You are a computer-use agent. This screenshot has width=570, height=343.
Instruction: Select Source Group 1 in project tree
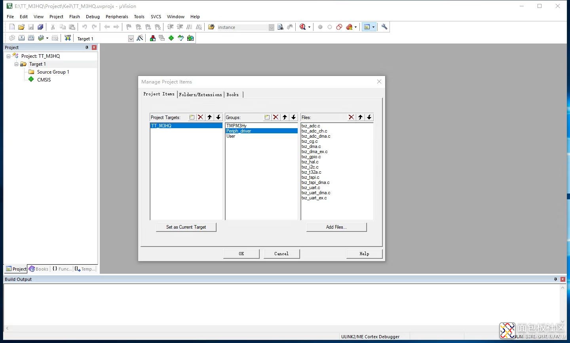point(53,72)
